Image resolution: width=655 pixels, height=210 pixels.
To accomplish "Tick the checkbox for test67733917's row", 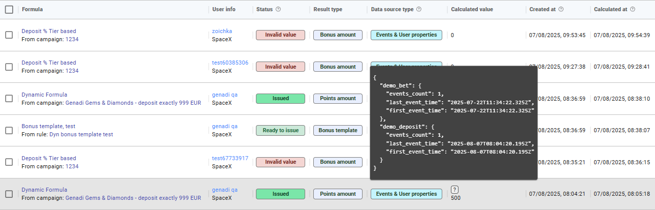I will pyautogui.click(x=9, y=162).
